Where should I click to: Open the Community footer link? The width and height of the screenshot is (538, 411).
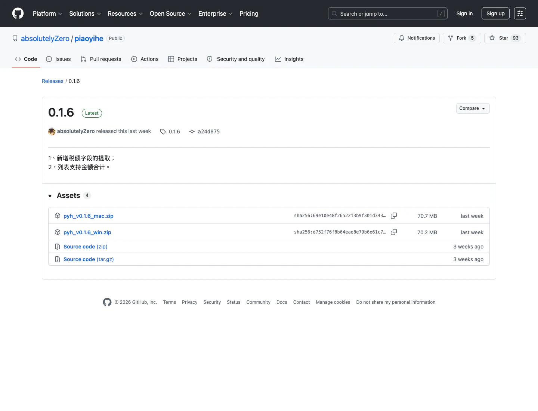pos(259,302)
